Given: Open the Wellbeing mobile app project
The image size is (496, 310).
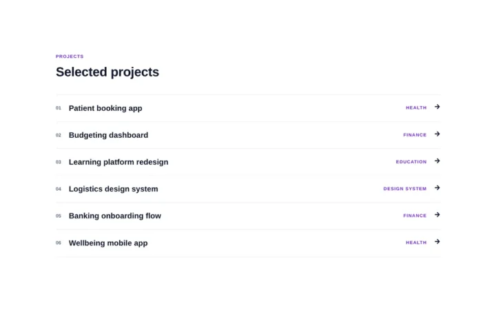Looking at the screenshot, I should click(x=248, y=243).
